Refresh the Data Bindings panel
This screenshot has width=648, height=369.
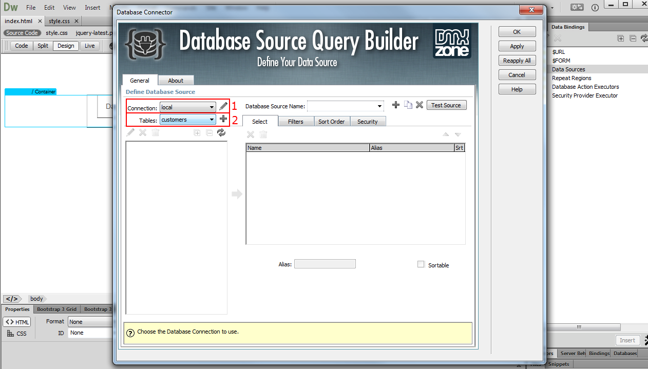click(644, 38)
